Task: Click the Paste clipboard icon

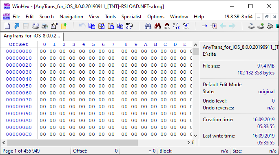Action: pos(111,26)
